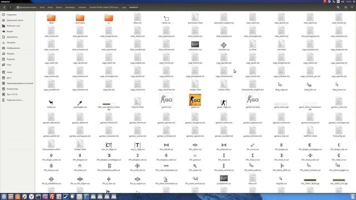Select the overviews folder
Image resolution: width=356 pixels, height=200 pixels.
pyautogui.click(x=80, y=18)
